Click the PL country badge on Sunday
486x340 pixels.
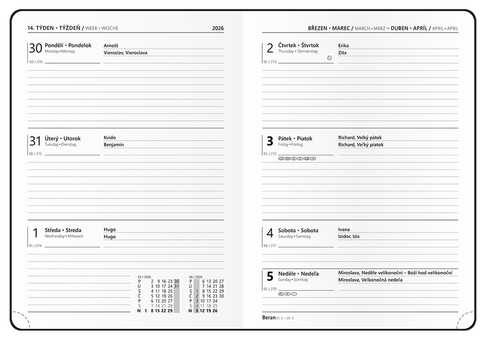tap(282, 294)
